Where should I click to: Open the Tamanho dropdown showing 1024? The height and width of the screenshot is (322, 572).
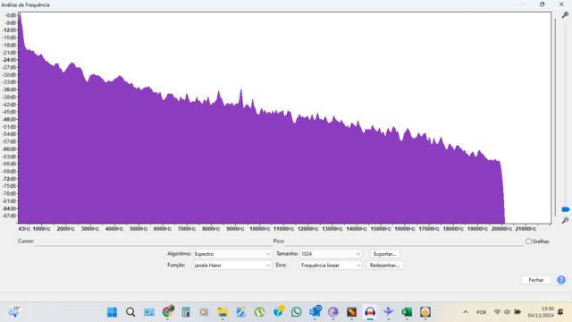331,254
